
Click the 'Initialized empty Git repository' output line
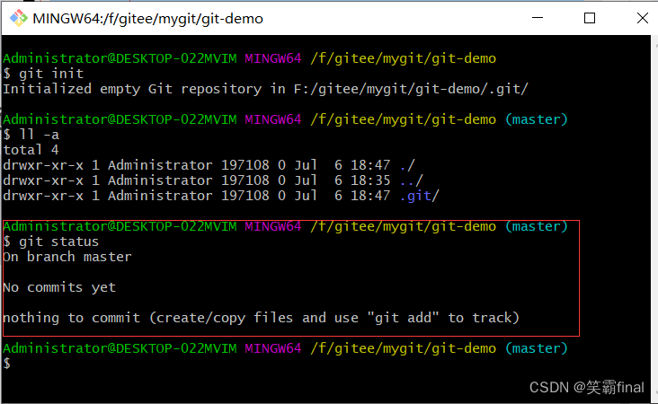click(x=265, y=89)
